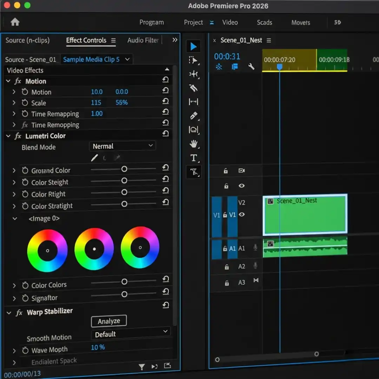379x379 pixels.
Task: Toggle A2 track lock
Action: coord(227,267)
